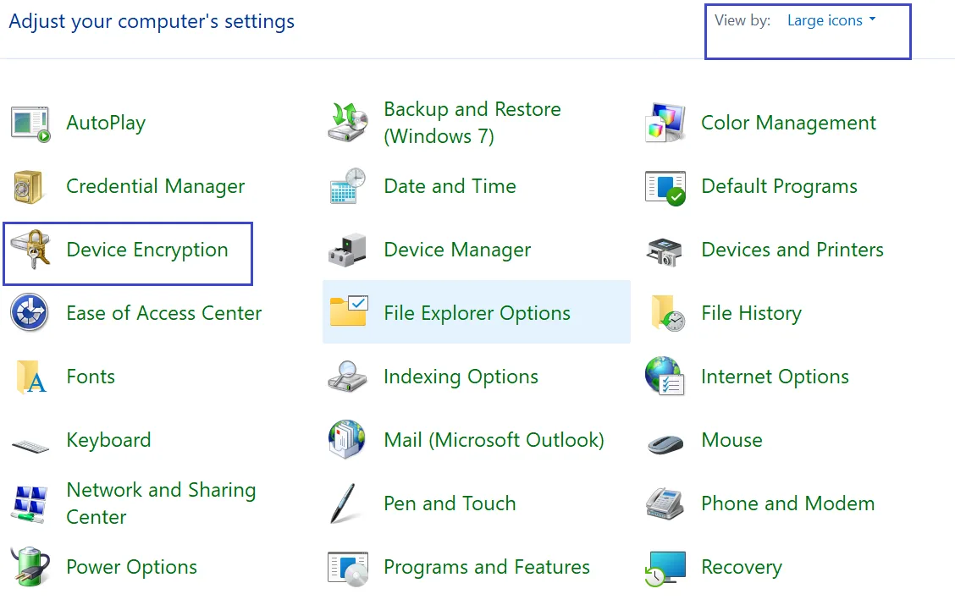The height and width of the screenshot is (605, 955).
Task: Select the Devices and Printers text link
Action: 792,250
